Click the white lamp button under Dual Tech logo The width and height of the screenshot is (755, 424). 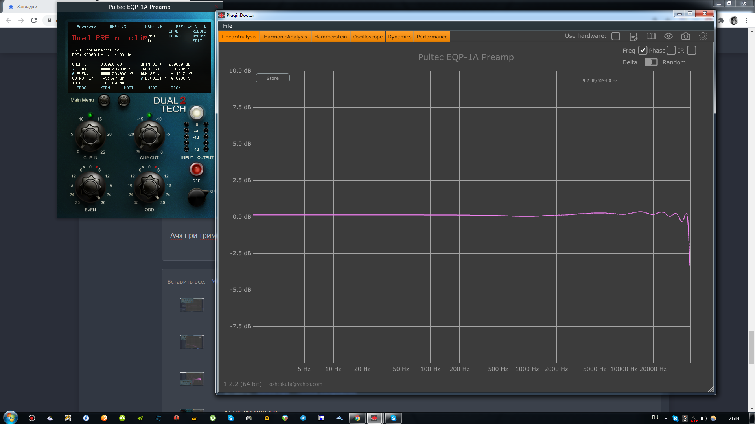coord(197,113)
